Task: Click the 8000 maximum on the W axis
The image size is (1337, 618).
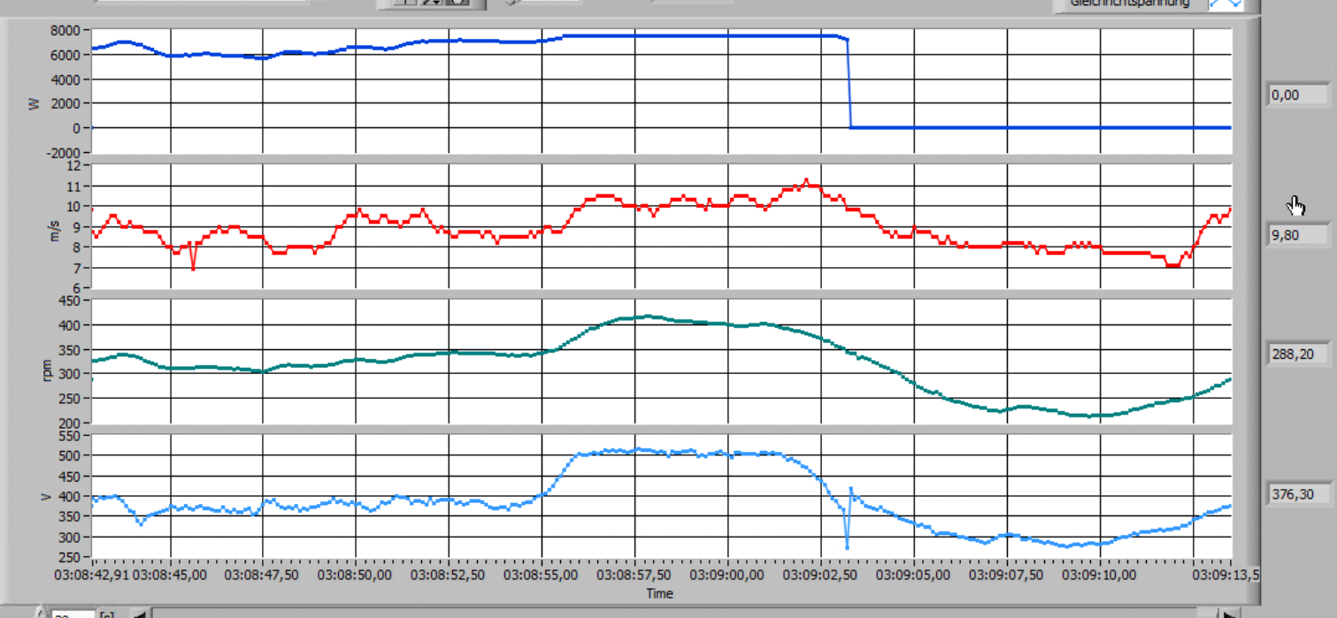Action: coord(66,29)
